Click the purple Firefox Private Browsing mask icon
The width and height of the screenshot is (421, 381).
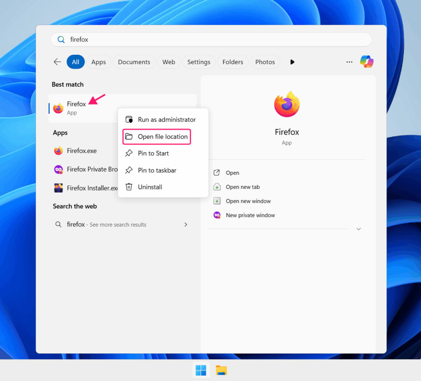coord(58,170)
